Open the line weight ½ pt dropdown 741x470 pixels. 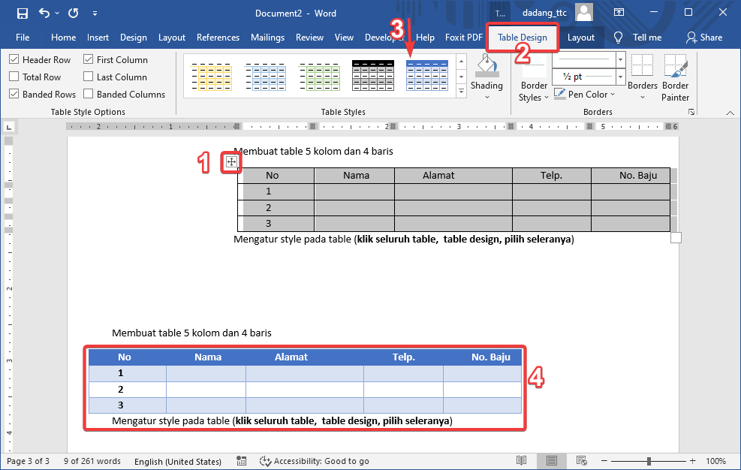coord(620,77)
